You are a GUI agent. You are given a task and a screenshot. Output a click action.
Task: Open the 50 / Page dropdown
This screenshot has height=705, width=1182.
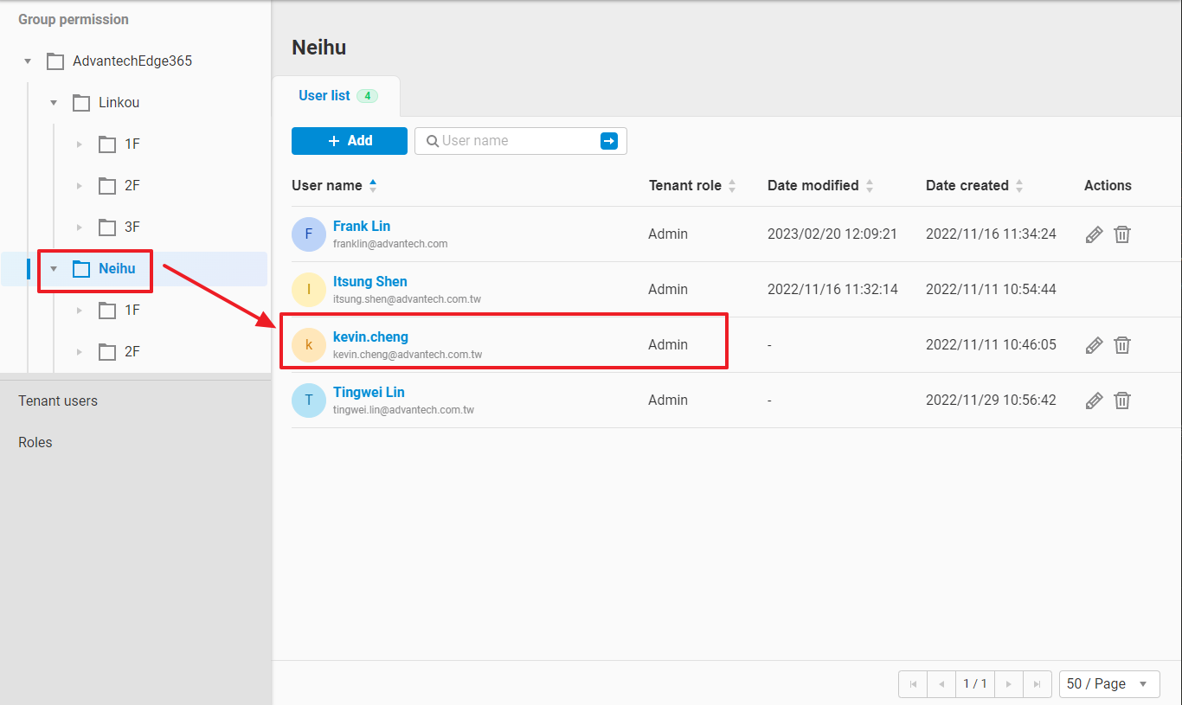coord(1108,684)
